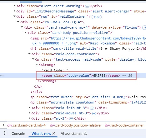Image resolution: width=146 pixels, height=138 pixels.
Task: Select breadcrumb div.card-body.position-relative
Action: 75,125
